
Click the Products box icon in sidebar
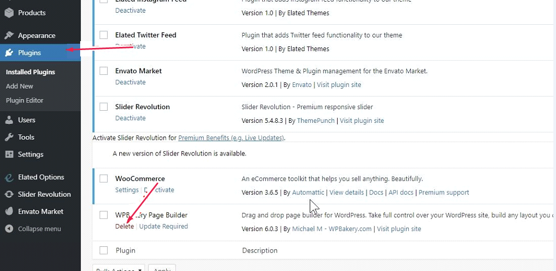tap(9, 13)
